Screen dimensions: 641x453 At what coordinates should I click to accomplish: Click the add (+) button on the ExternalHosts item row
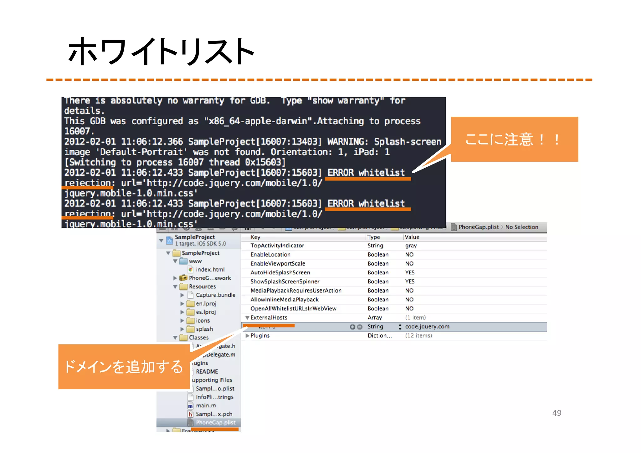tap(352, 327)
